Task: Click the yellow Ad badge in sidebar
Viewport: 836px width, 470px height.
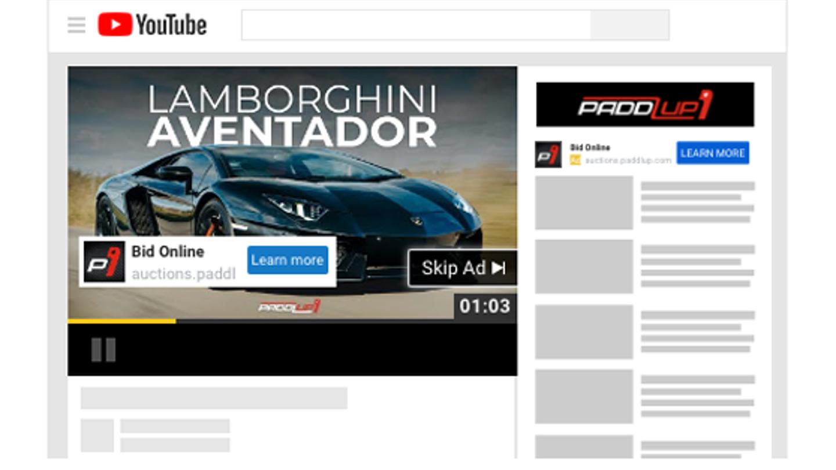Action: [x=575, y=160]
